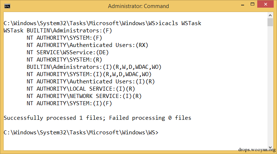The height and width of the screenshot is (154, 277).
Task: Click the empty scrollbar track below thumb
Action: [x=270, y=86]
